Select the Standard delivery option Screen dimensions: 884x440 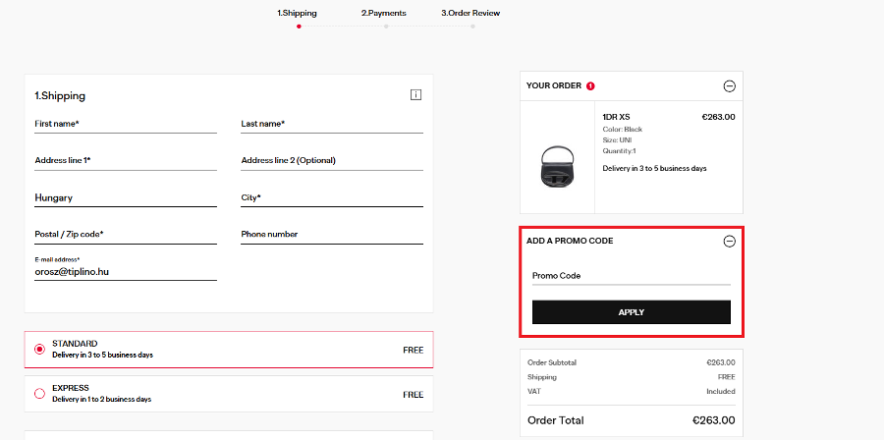click(x=39, y=349)
